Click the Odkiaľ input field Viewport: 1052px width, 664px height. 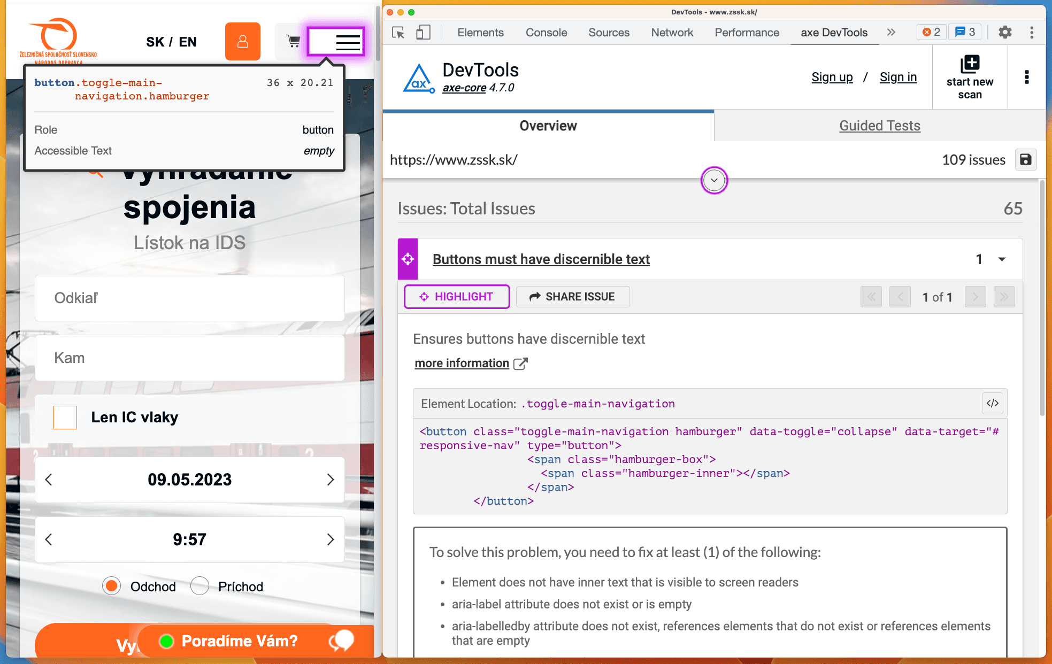tap(190, 298)
